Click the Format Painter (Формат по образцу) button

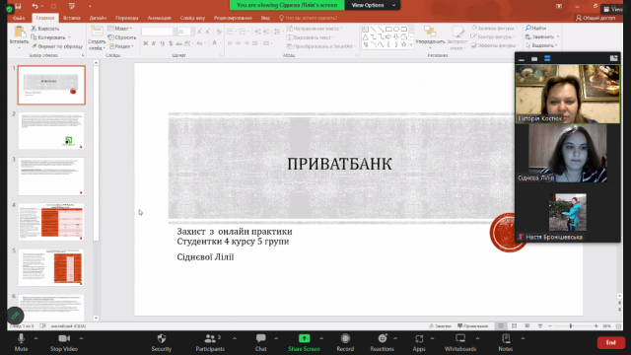coord(57,46)
